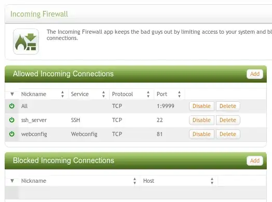Sort Blocked table by Host column arrows
Viewport: 272px width, 202px height.
click(212, 181)
